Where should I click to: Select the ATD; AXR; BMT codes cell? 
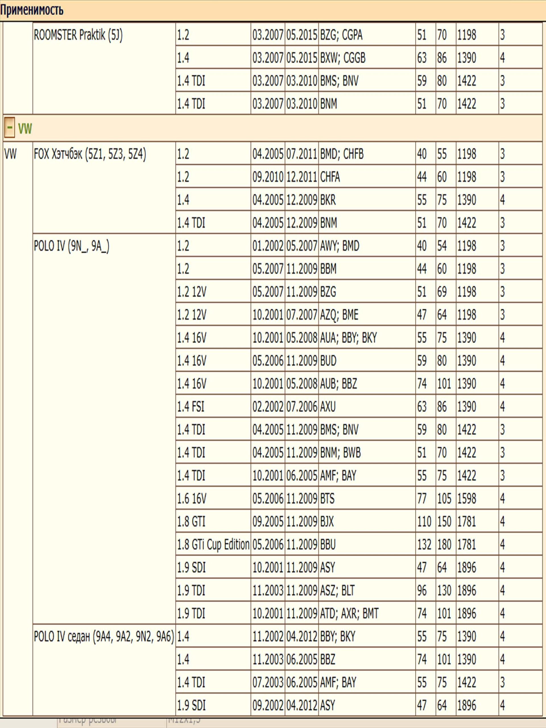click(x=349, y=613)
